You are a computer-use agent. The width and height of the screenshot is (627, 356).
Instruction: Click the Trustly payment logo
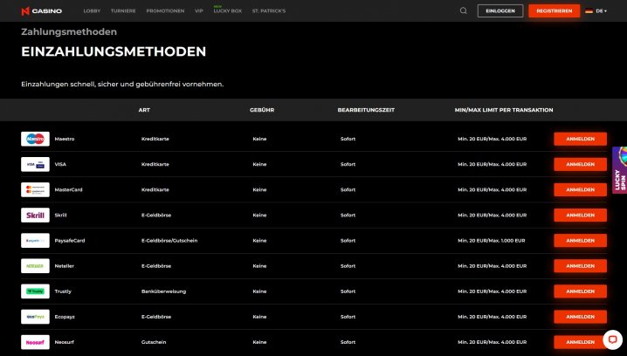(35, 291)
